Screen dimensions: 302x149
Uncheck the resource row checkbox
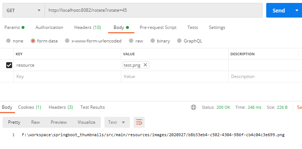9,65
